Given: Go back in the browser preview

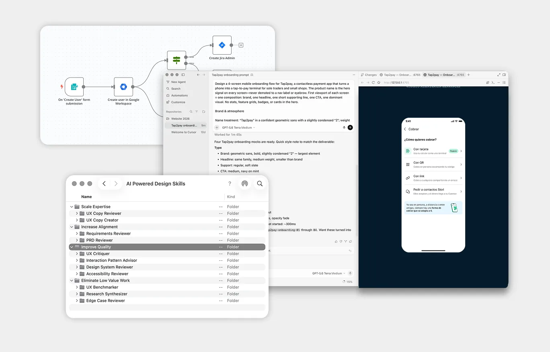Looking at the screenshot, I should pos(362,82).
